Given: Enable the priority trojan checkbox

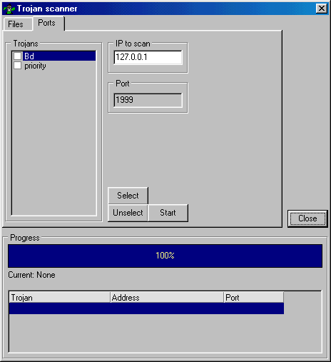Looking at the screenshot, I should point(18,66).
